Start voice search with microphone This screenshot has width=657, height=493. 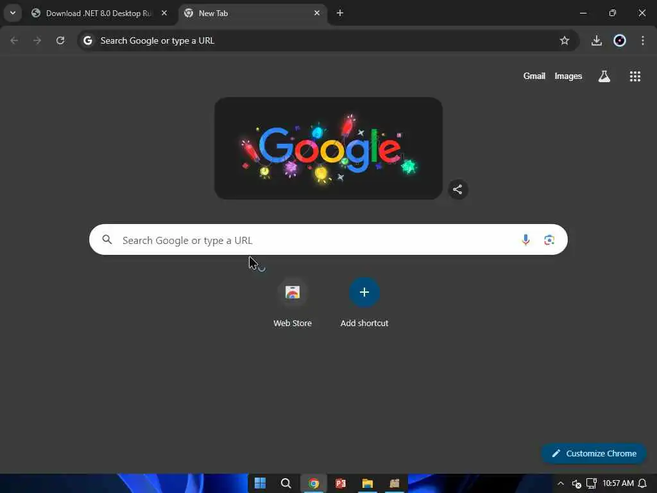pyautogui.click(x=525, y=240)
